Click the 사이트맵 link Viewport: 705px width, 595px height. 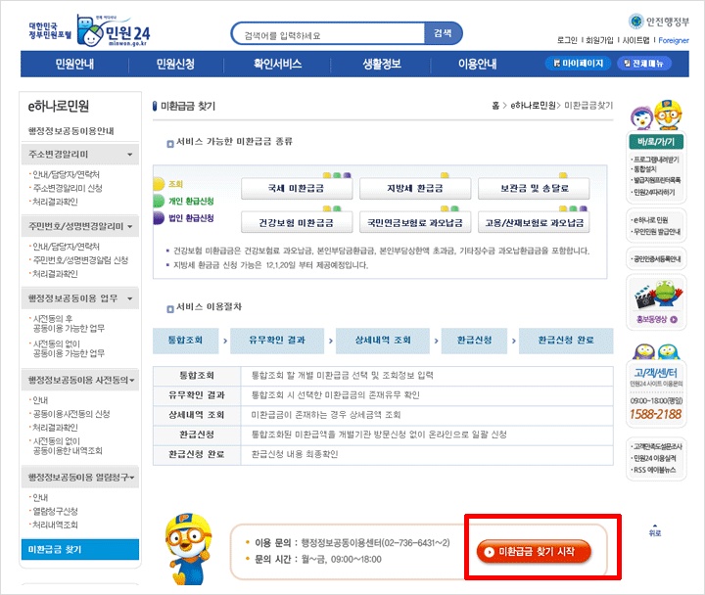[x=635, y=40]
